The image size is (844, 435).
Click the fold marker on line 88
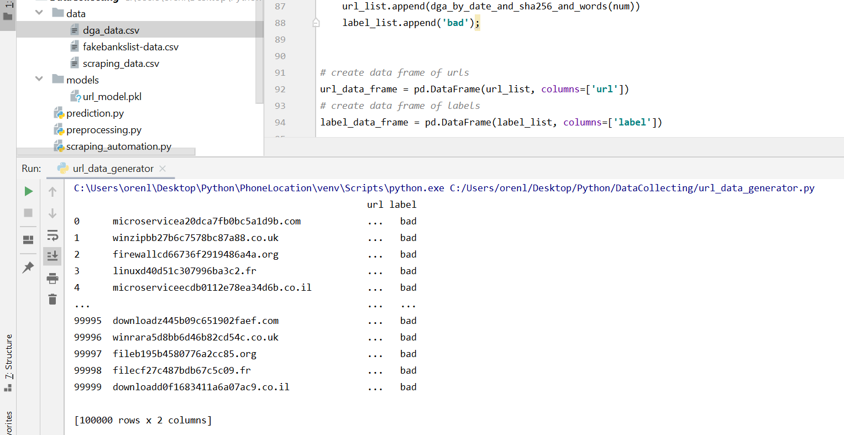(316, 23)
